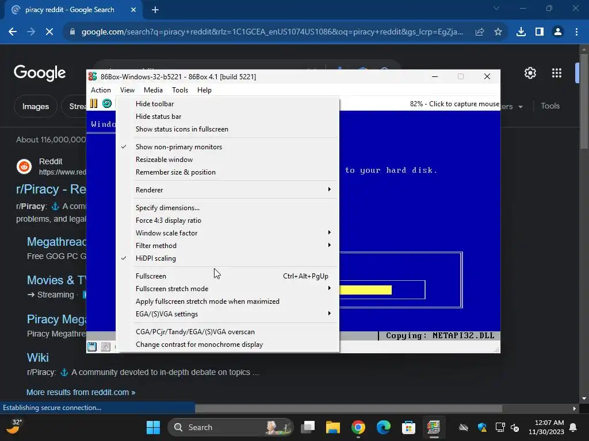Click the floppy disk status bar icon in 86Box
Screen dimensions: 589x441
pos(92,347)
